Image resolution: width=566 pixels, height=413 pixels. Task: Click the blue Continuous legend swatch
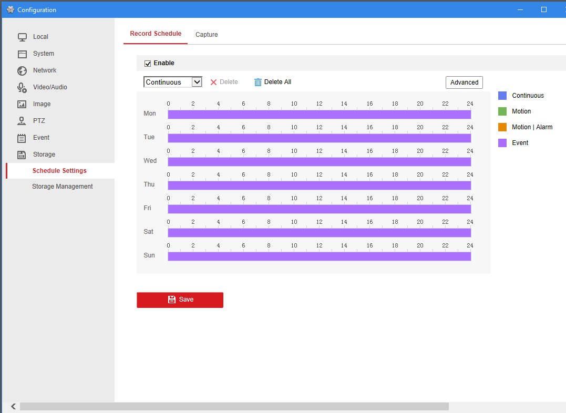(502, 96)
